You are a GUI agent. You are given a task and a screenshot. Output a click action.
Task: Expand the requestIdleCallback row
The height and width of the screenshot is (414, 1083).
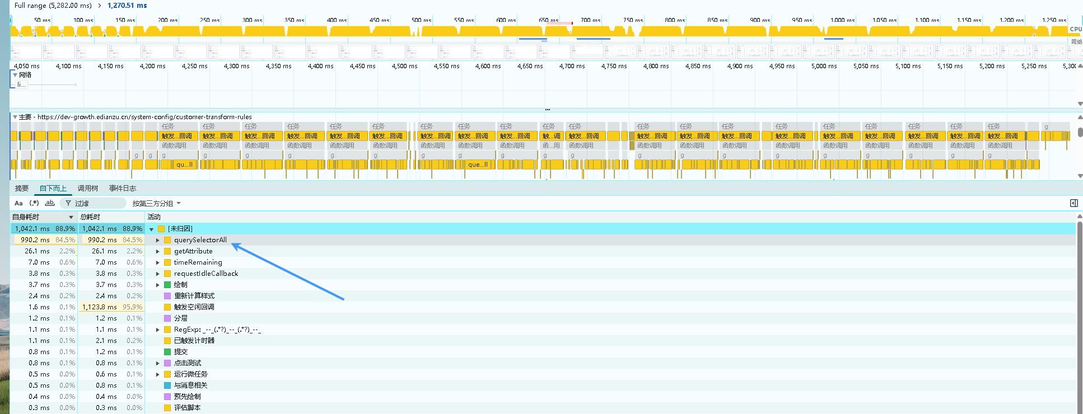coord(158,274)
